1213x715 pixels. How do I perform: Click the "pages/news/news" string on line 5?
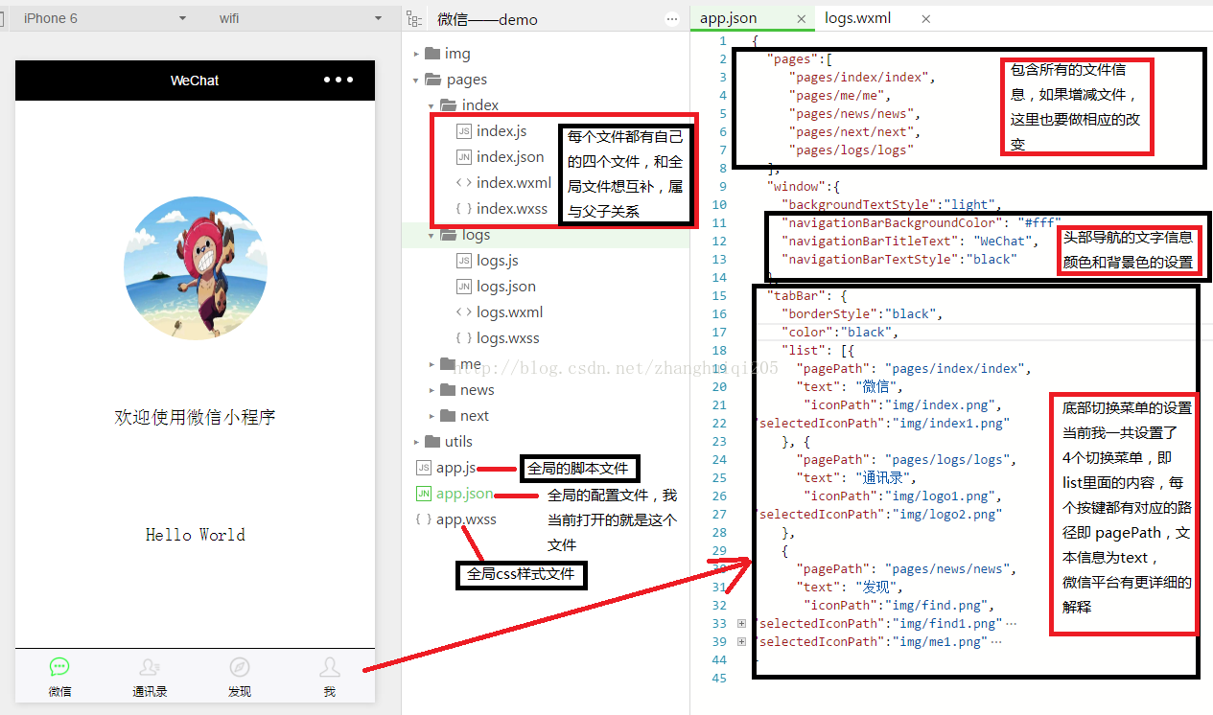[851, 114]
